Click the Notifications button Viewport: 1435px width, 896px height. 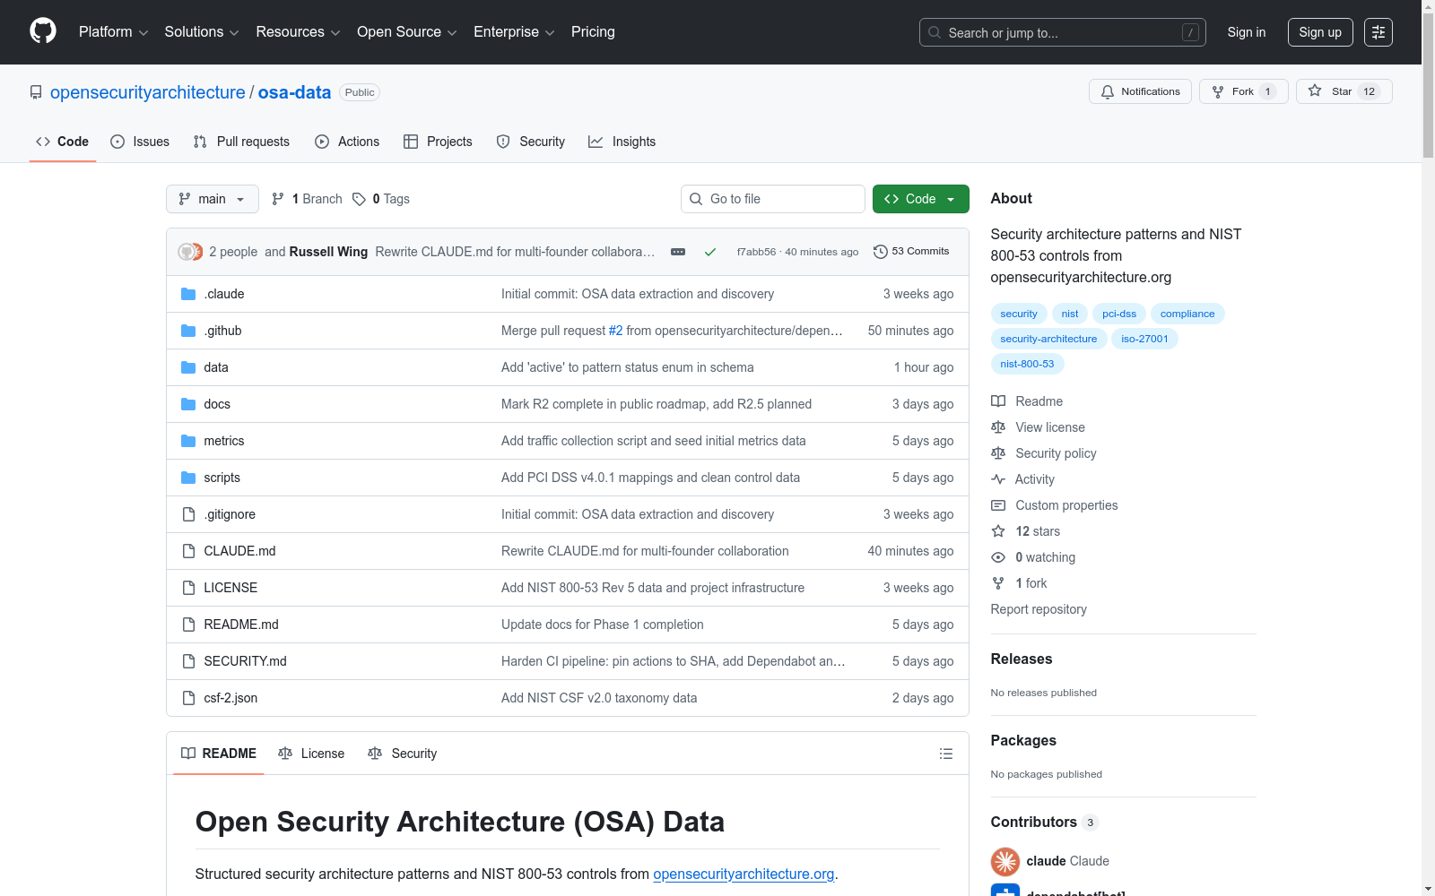click(x=1140, y=91)
